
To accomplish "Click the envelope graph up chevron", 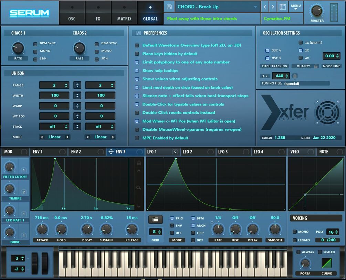I will click(139, 171).
